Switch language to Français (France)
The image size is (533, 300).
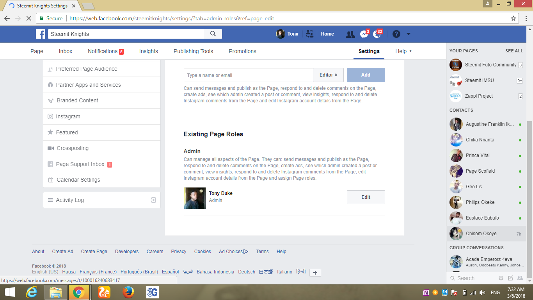pyautogui.click(x=98, y=272)
